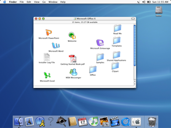The image size is (171, 128).
Task: Select the Clipart folder
Action: (115, 66)
